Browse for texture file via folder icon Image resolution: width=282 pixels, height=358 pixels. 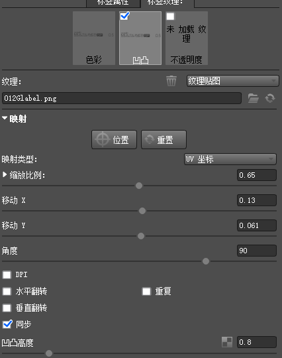point(253,98)
